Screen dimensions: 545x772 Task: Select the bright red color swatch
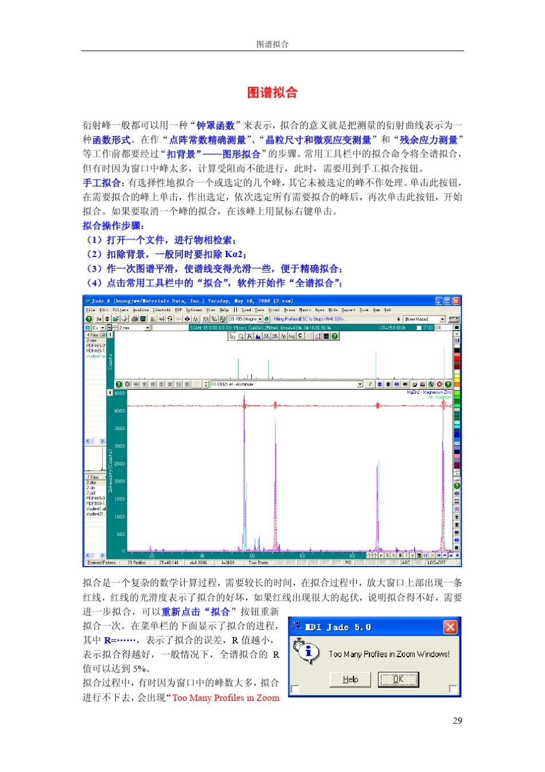[457, 359]
